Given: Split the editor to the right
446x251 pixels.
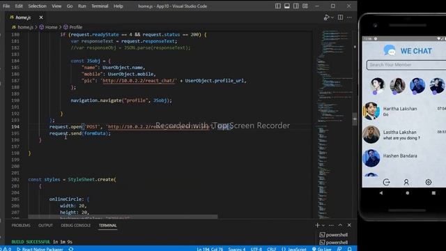Looking at the screenshot, I should coord(340,17).
